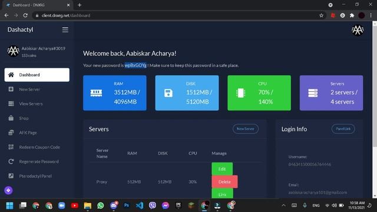Select the Dashboard - DNXRG tab
This screenshot has width=377, height=212.
pos(37,5)
